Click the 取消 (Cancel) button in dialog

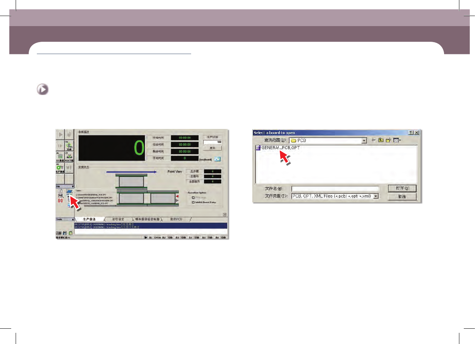(402, 196)
